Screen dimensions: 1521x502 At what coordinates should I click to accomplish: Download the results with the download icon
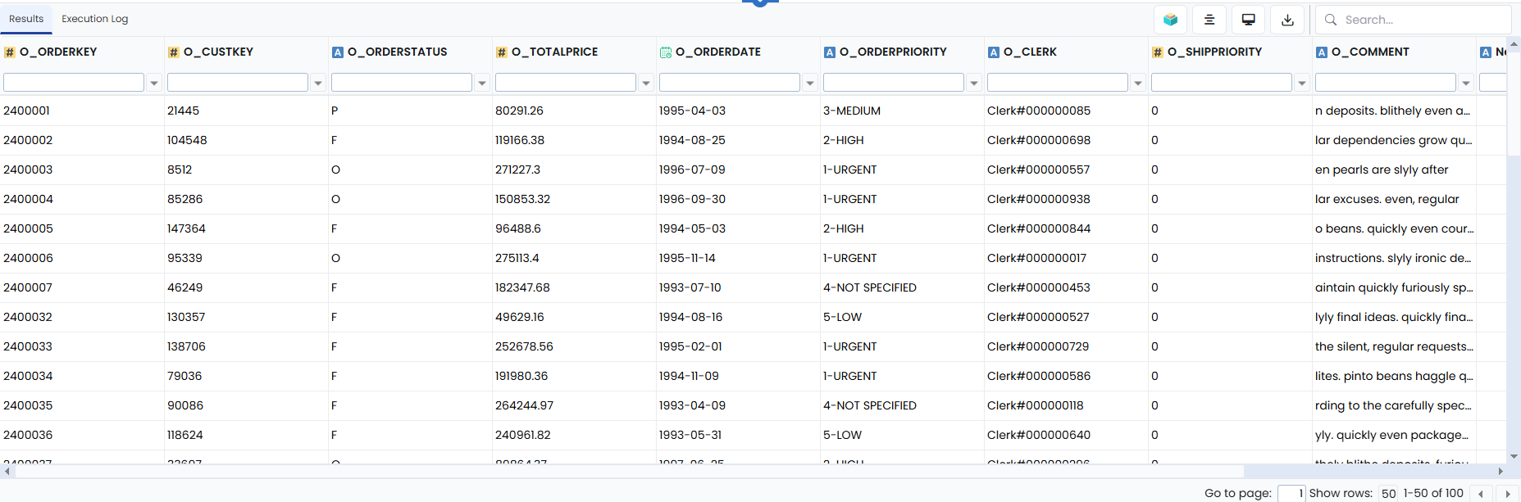(1287, 20)
